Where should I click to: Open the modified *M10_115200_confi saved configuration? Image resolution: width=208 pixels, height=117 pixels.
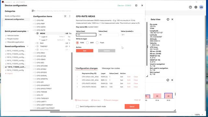point(15,67)
